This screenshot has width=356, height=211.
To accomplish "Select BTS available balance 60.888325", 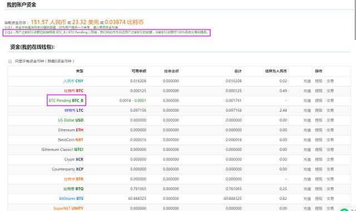I will (137, 199).
